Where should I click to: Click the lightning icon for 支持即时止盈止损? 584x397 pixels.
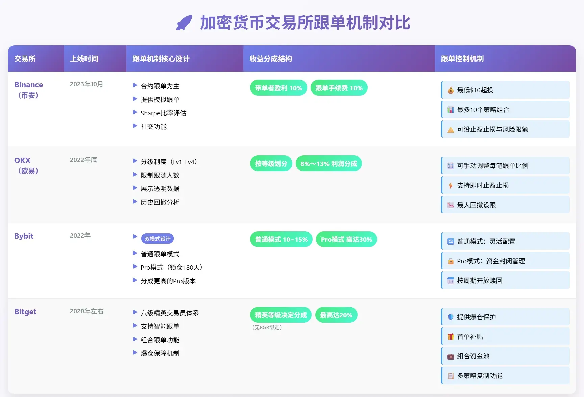[451, 186]
